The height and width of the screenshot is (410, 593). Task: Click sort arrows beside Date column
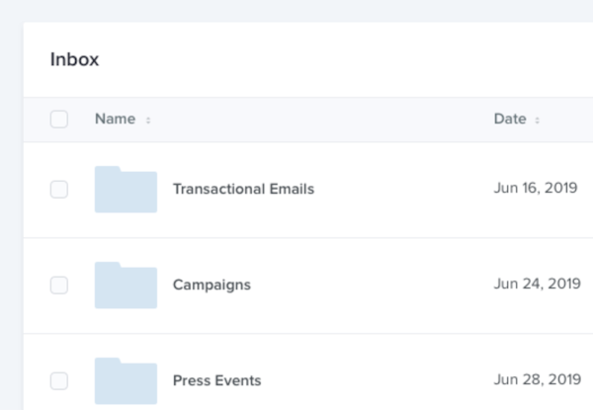(x=538, y=121)
